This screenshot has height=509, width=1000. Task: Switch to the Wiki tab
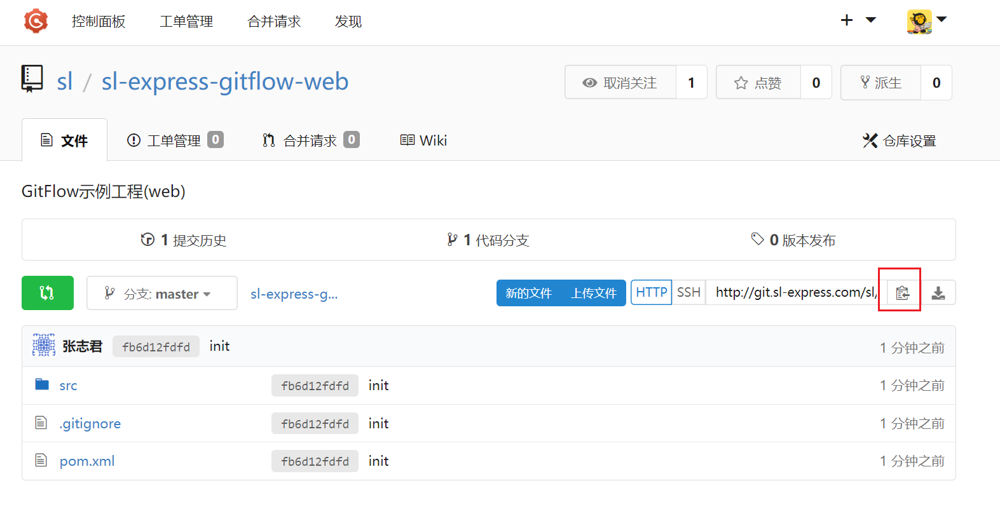[x=423, y=140]
